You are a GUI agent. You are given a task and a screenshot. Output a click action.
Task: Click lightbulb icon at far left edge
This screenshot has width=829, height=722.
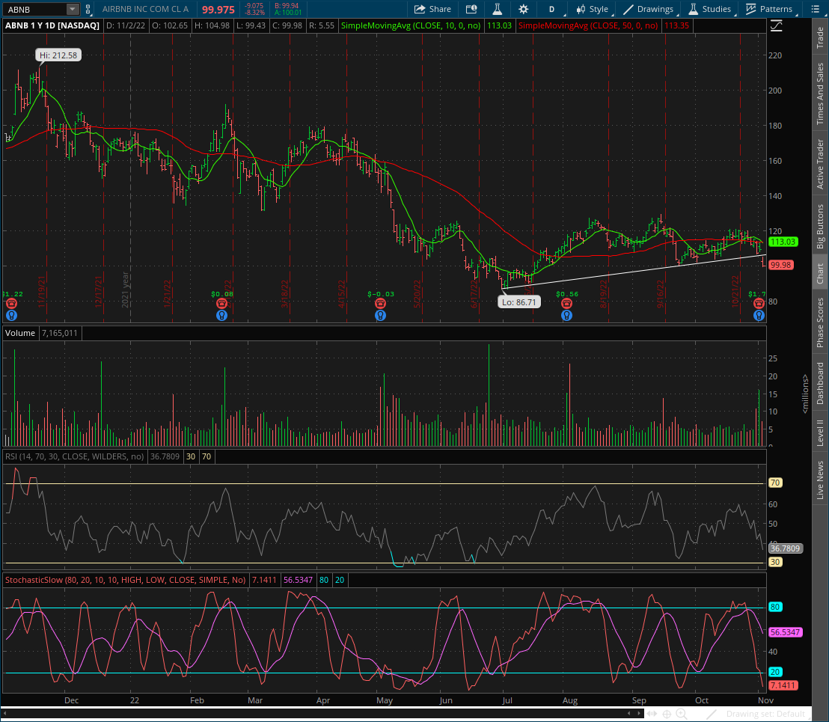pos(11,316)
